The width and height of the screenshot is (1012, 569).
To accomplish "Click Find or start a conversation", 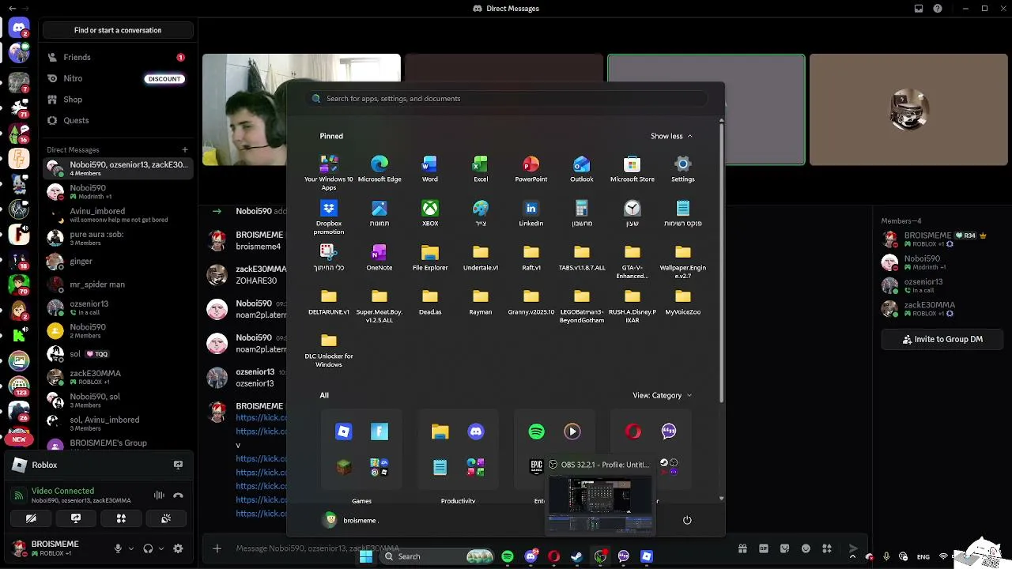I will tap(118, 30).
